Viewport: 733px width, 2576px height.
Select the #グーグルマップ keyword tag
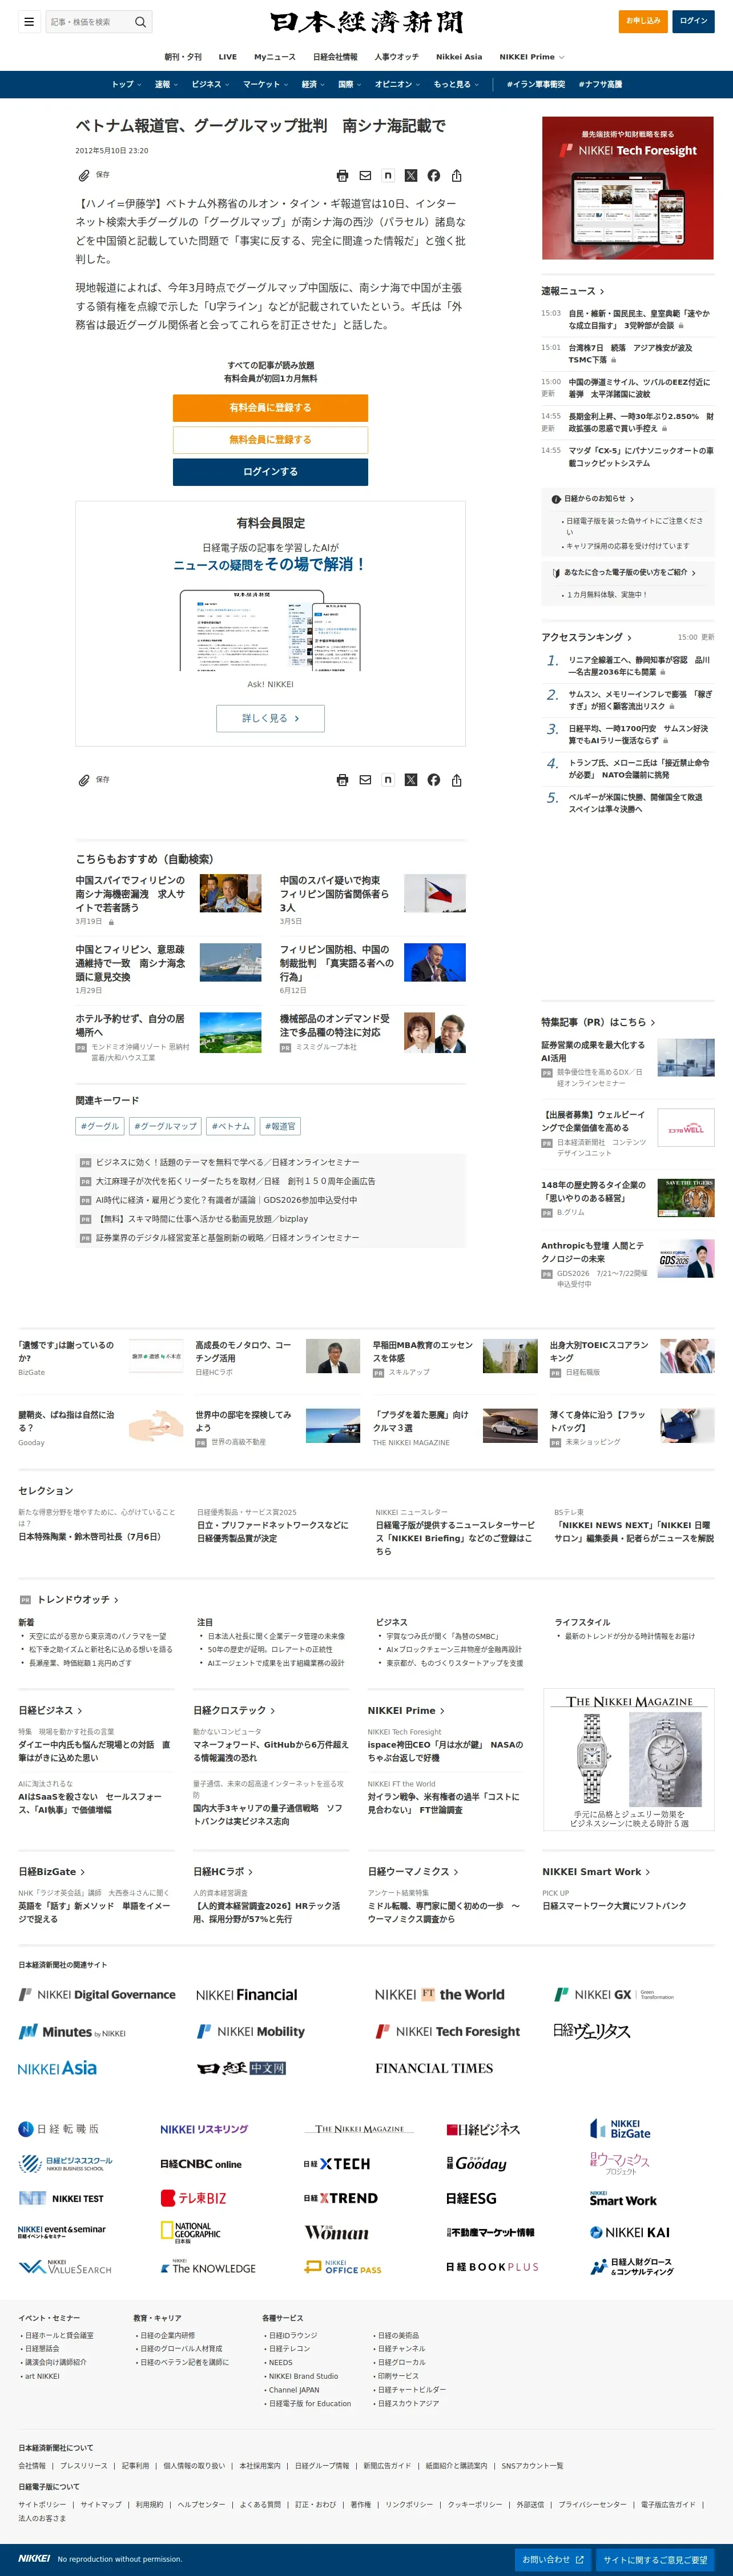165,1126
